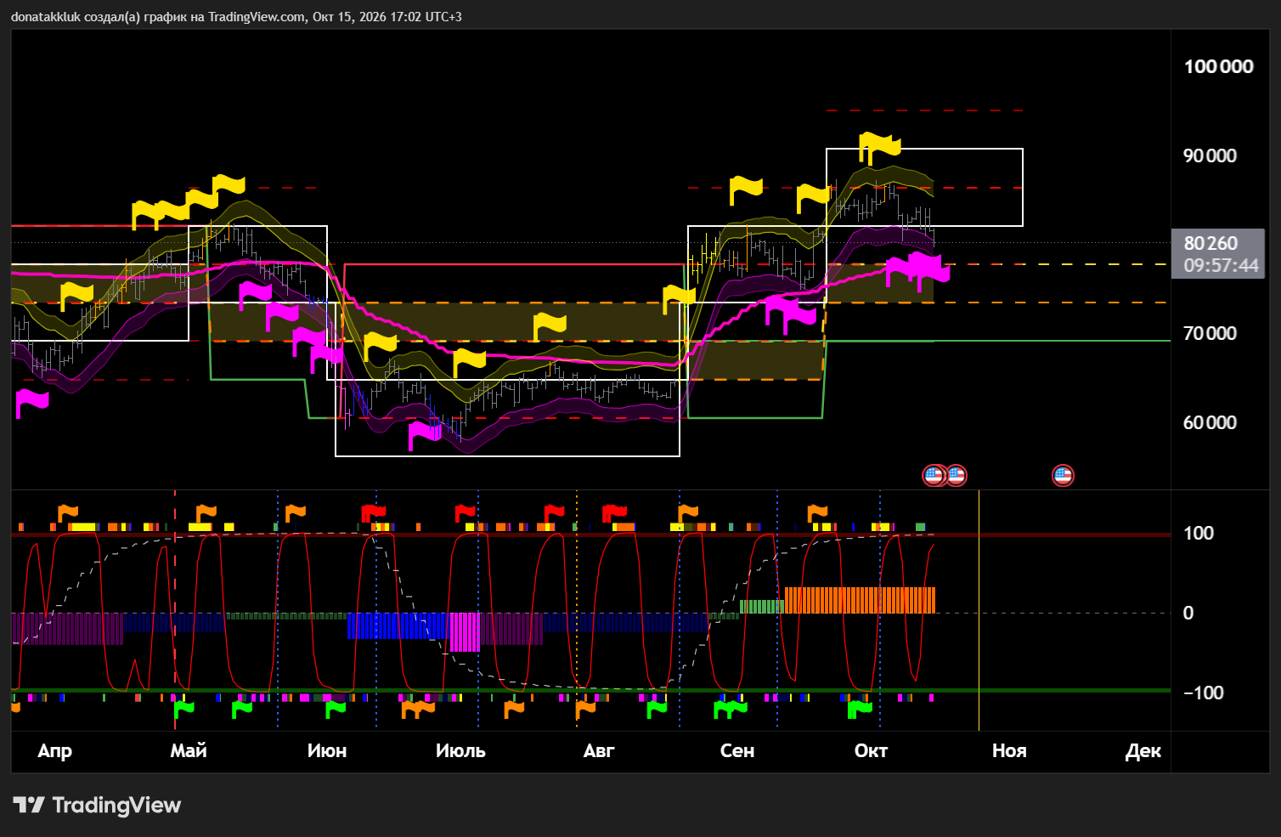Click the Ноя label on the time axis
This screenshot has width=1281, height=837.
click(1009, 750)
